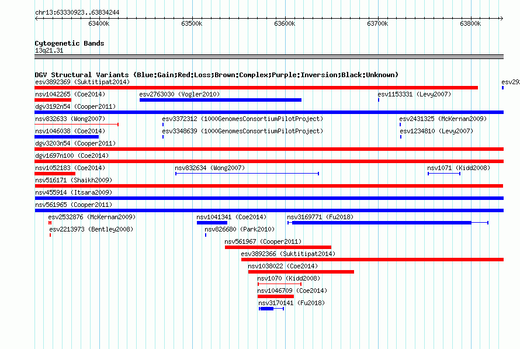This screenshot has height=349, width=520.
Task: Click nsv561965 (Cooper2011) label
Action: pyautogui.click(x=74, y=205)
